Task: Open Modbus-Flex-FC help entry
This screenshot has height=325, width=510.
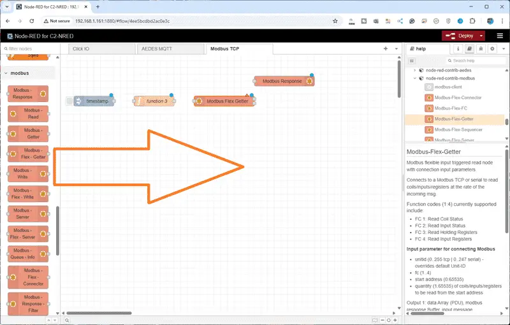Action: [451, 108]
